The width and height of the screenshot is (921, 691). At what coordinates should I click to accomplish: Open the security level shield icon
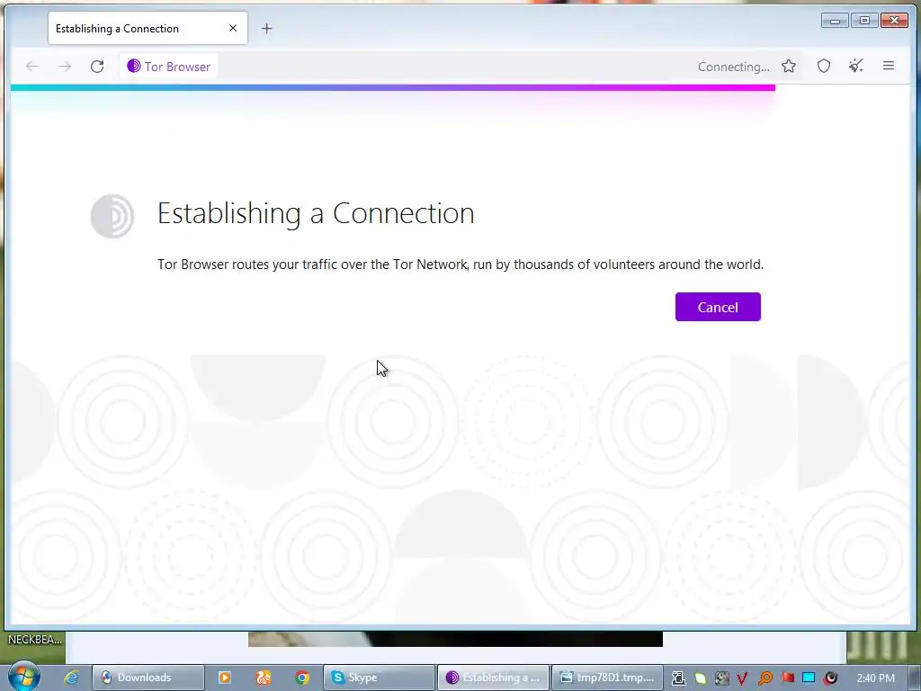824,67
